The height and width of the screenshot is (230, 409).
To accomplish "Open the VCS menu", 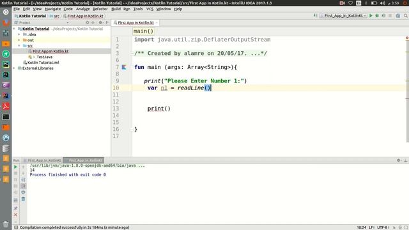I will click(150, 9).
